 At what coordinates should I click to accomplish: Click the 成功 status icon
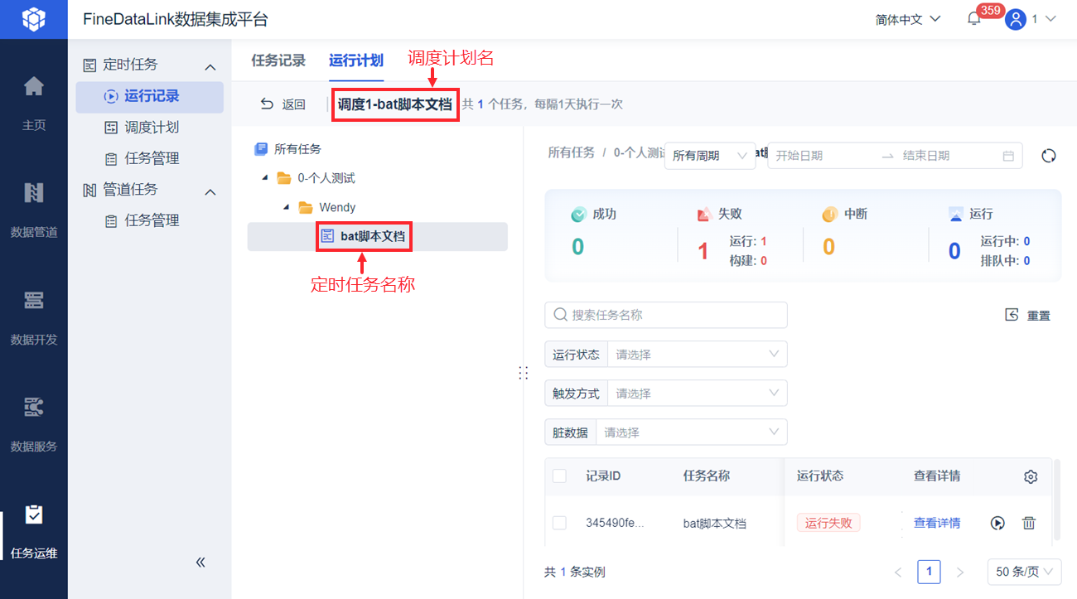point(578,215)
